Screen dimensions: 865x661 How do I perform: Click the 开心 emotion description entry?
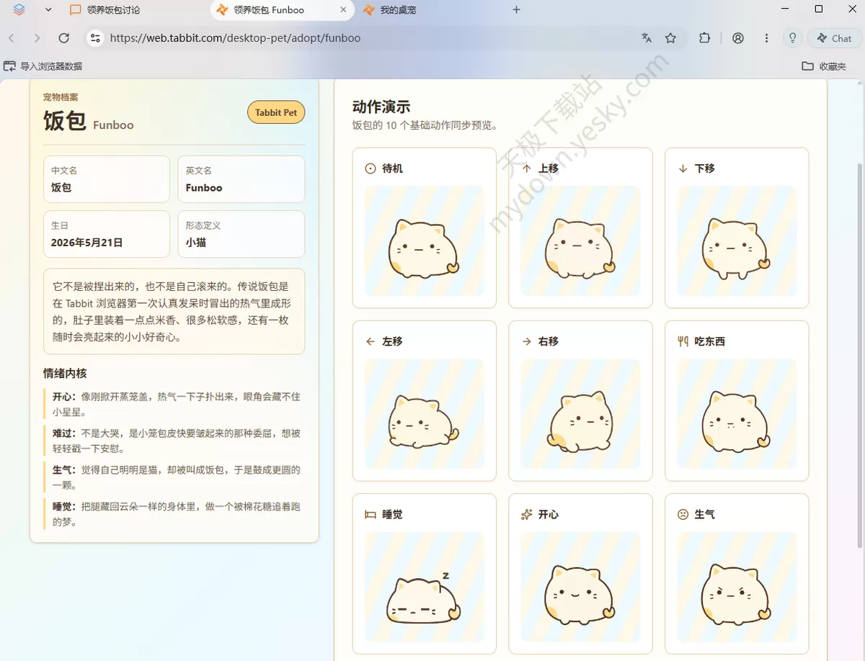click(x=174, y=405)
